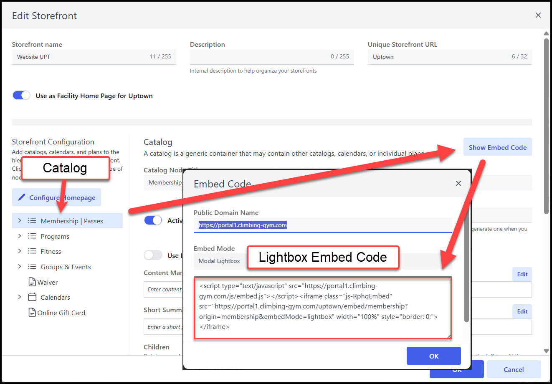Click the Public Domain Name field
Screen dimensions: 552x384
[x=323, y=225]
